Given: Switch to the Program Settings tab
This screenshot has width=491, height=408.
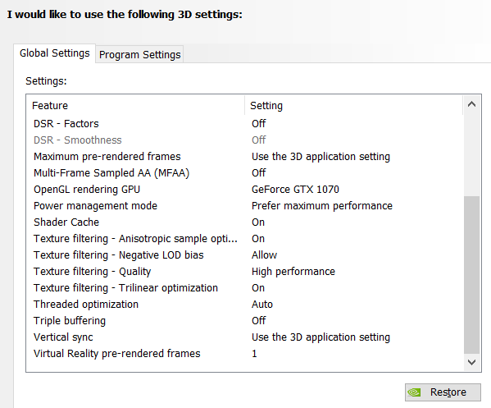Looking at the screenshot, I should [139, 54].
